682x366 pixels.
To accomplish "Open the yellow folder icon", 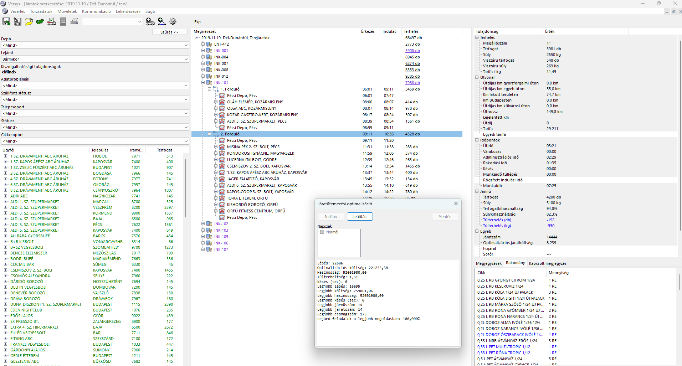I will pos(29,22).
